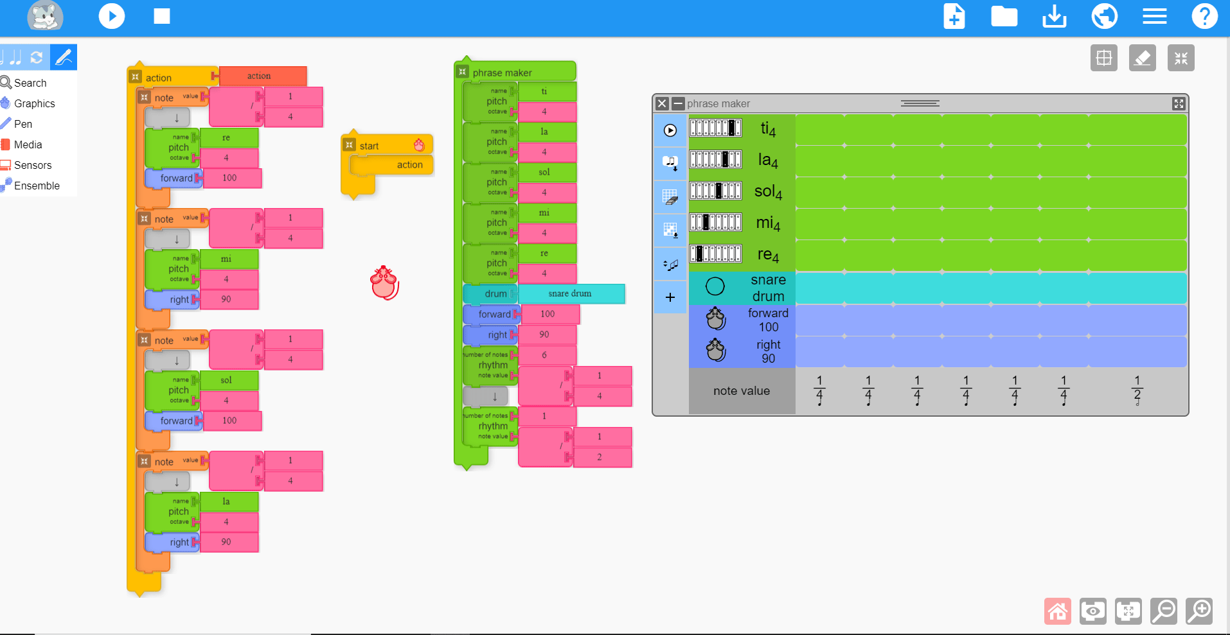
Task: Open the Pen palette
Action: tap(26, 124)
